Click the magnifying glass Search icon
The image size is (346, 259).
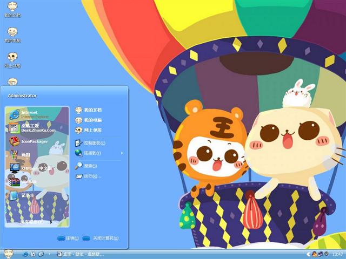tap(78, 166)
